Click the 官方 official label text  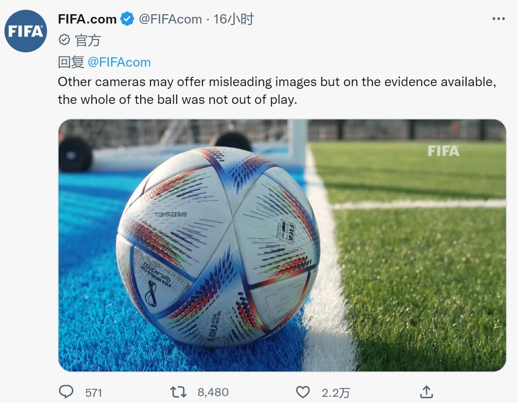point(88,40)
